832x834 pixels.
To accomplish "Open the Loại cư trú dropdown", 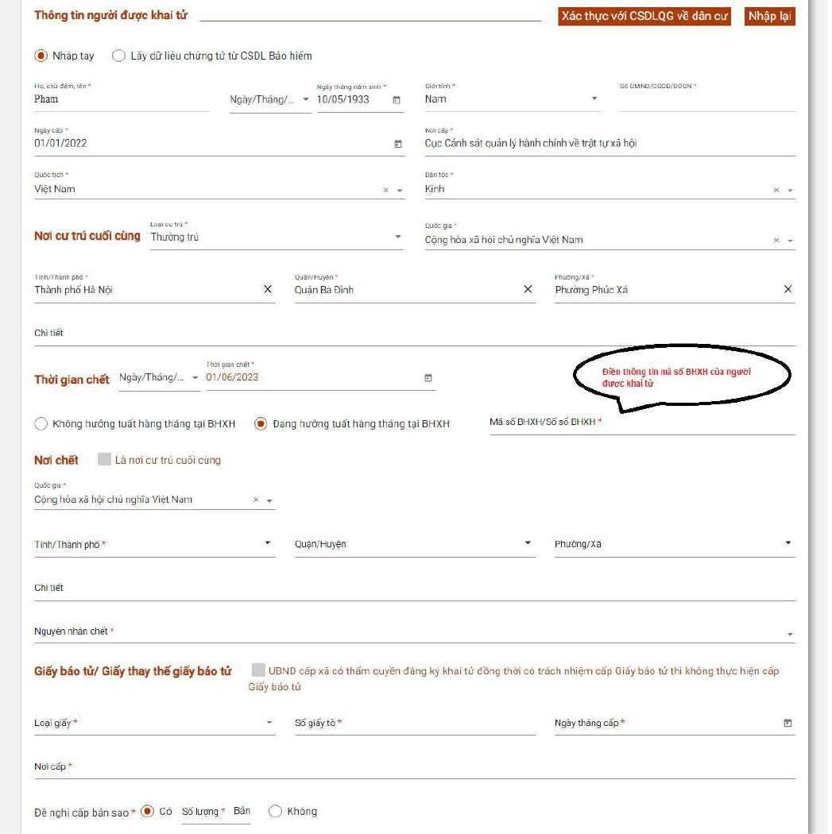I will (x=397, y=237).
